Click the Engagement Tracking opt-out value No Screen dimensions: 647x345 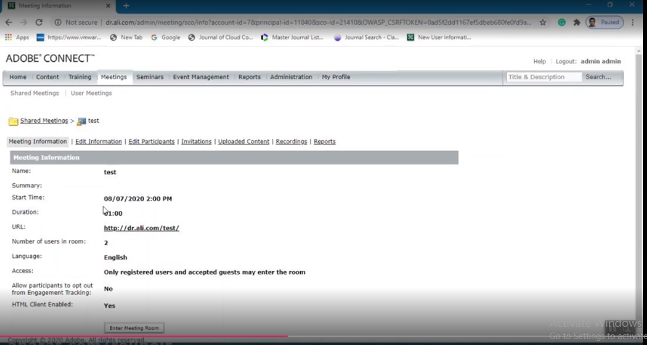coord(108,289)
